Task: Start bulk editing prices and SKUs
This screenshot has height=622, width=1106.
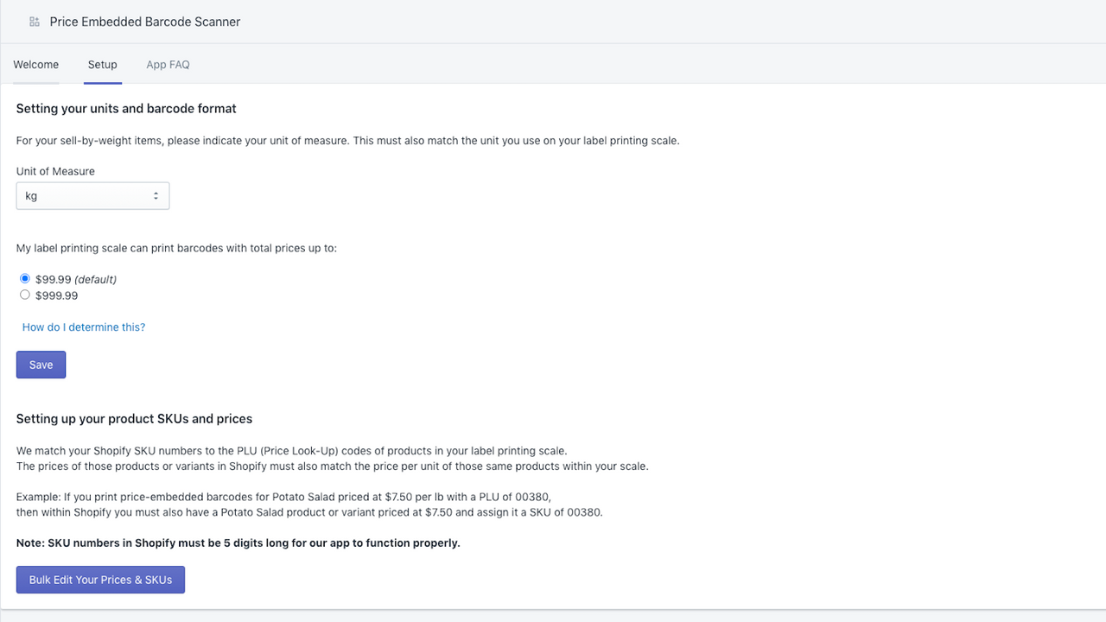Action: tap(99, 579)
